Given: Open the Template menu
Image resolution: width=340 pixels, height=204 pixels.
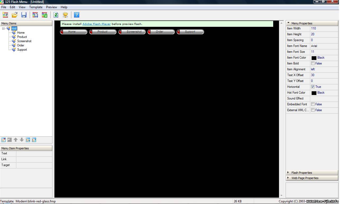Looking at the screenshot, I should point(36,7).
